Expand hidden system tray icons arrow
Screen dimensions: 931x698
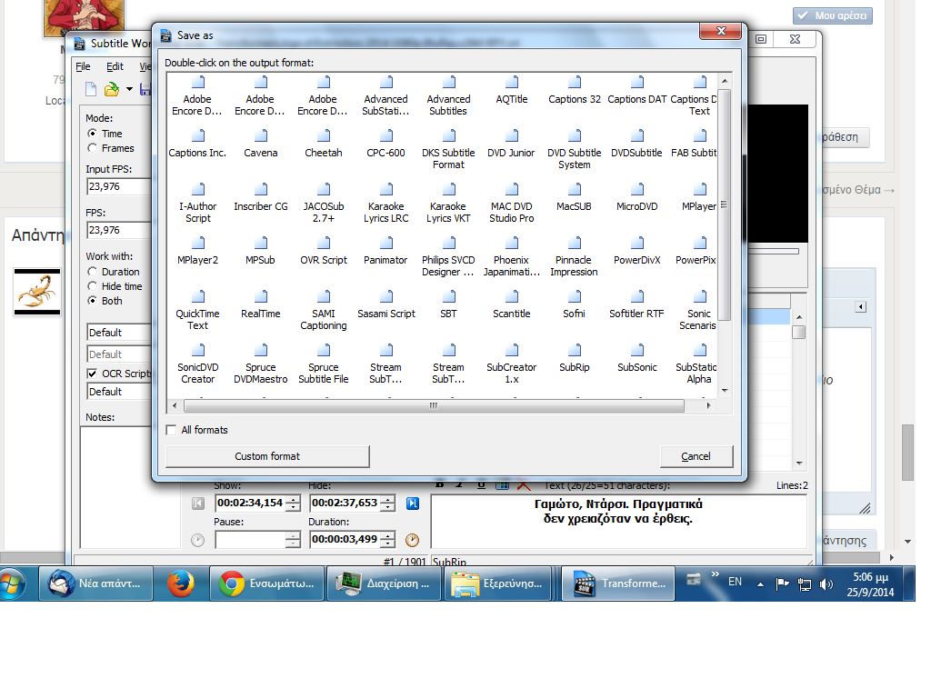point(760,584)
